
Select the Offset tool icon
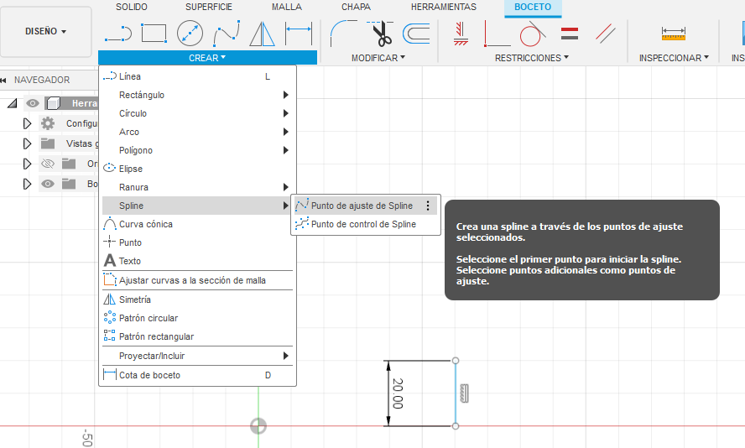coord(416,34)
